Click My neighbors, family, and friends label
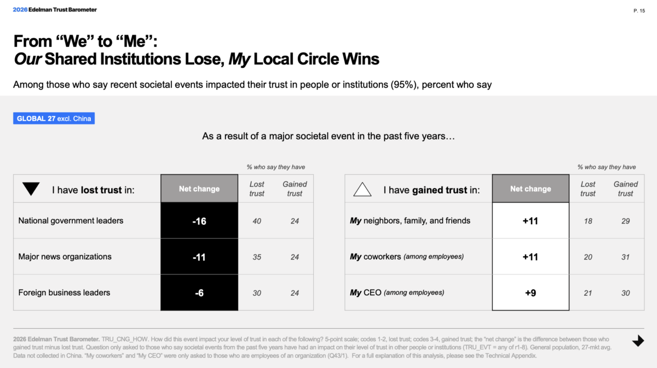This screenshot has height=368, width=657. (x=410, y=221)
